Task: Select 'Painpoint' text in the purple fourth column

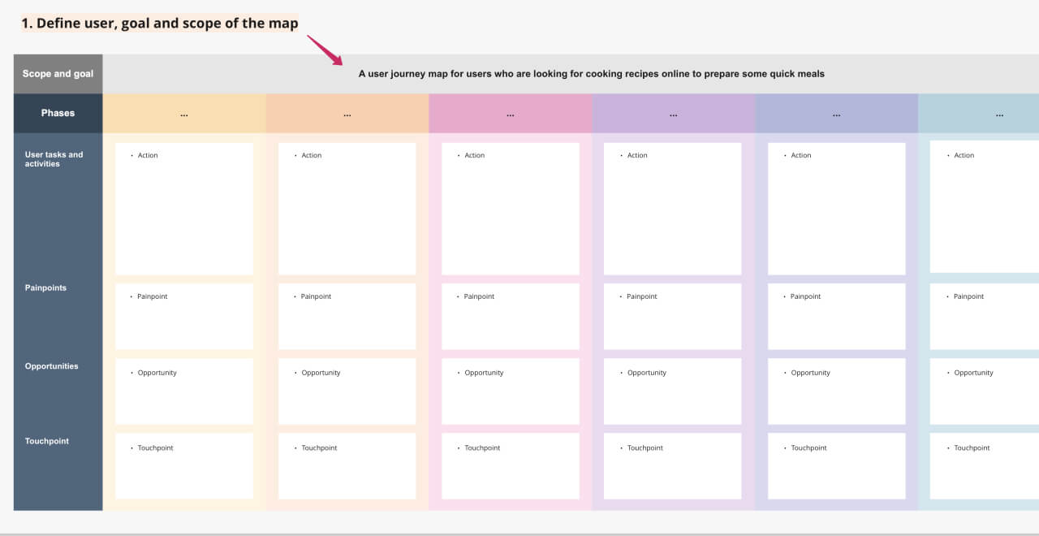Action: (x=642, y=296)
